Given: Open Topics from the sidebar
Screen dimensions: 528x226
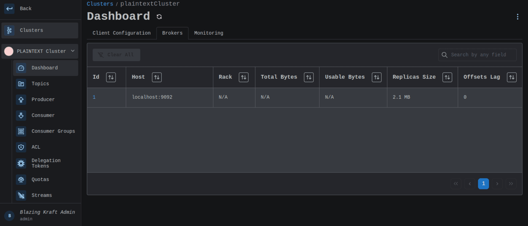Looking at the screenshot, I should 45,84.
